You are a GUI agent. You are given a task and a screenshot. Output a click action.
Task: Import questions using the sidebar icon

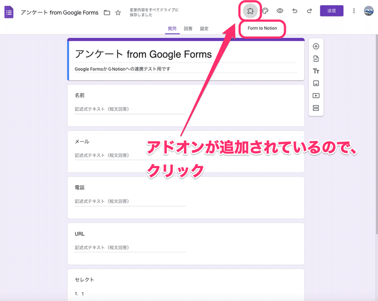(x=316, y=59)
